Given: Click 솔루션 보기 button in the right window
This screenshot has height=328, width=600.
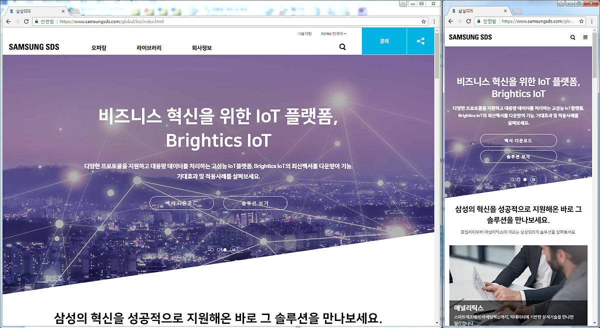Looking at the screenshot, I should pos(518,156).
